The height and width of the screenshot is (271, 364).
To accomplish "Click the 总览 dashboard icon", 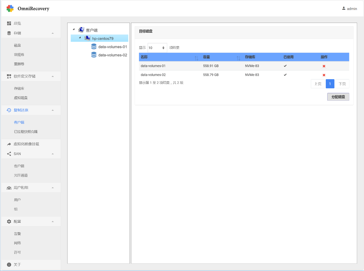I will pyautogui.click(x=9, y=23).
